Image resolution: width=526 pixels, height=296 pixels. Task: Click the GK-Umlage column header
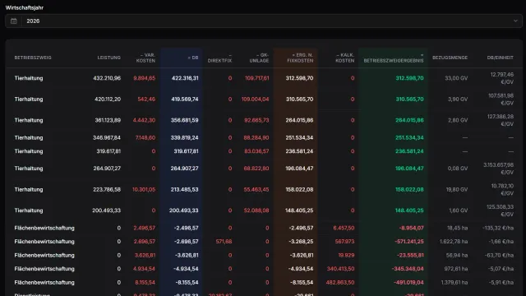259,58
